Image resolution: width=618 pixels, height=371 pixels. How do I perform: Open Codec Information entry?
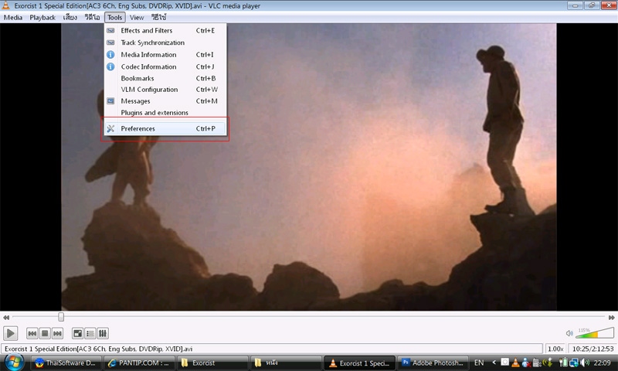point(165,66)
